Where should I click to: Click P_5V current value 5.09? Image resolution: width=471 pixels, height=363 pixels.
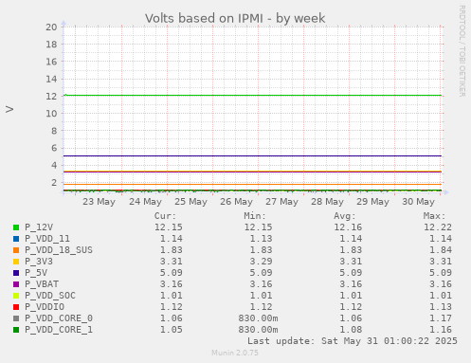(x=172, y=273)
